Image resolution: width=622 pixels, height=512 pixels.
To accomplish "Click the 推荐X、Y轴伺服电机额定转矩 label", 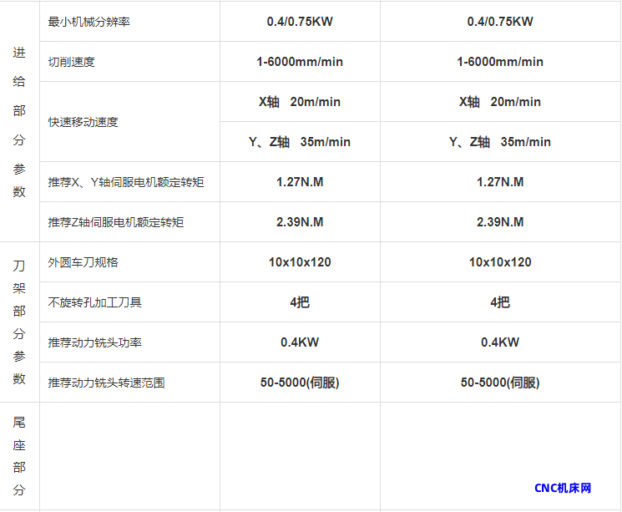I will [x=126, y=182].
